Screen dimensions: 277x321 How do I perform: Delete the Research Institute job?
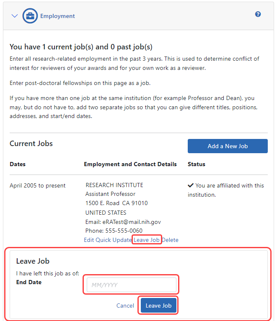pyautogui.click(x=170, y=240)
